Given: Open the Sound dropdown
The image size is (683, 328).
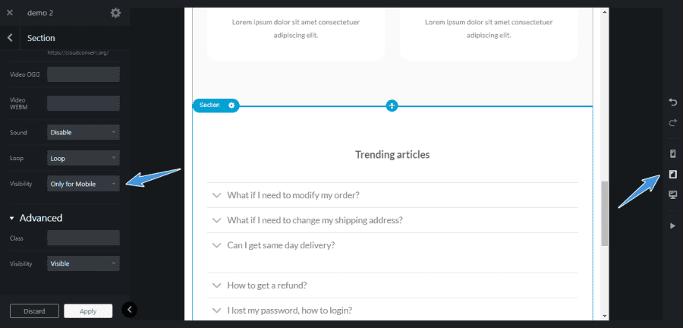Looking at the screenshot, I should point(83,132).
